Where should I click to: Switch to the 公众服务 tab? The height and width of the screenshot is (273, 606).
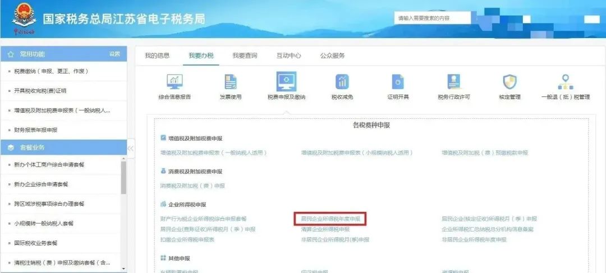tap(332, 55)
